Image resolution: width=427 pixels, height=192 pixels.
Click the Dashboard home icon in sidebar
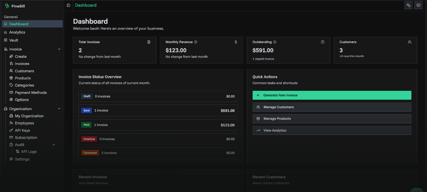[x=6, y=24]
